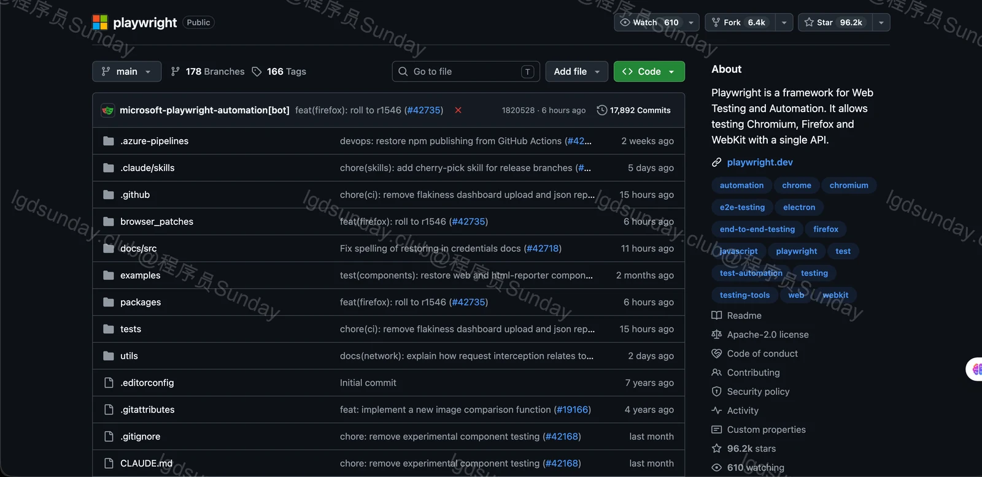The image size is (982, 477).
Task: Open the green Code dropdown
Action: 649,72
